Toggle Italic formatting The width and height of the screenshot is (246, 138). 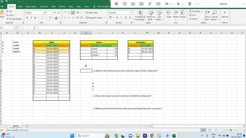pyautogui.click(x=31, y=18)
